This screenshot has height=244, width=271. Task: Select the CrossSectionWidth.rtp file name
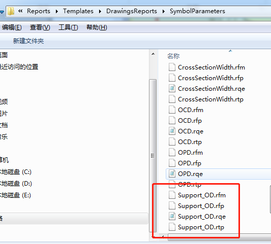pyautogui.click(x=210, y=99)
